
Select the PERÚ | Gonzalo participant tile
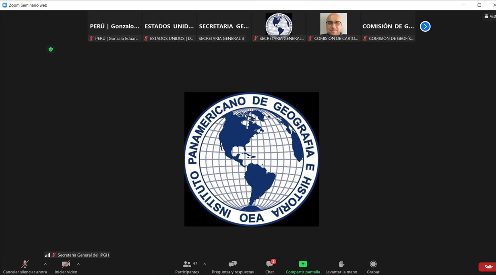point(115,27)
